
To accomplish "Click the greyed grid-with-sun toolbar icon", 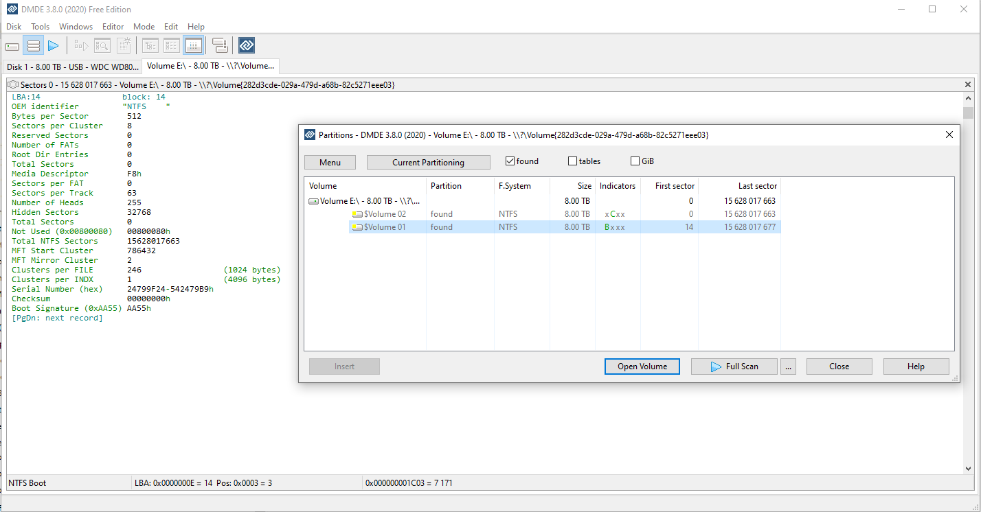I will tap(124, 46).
